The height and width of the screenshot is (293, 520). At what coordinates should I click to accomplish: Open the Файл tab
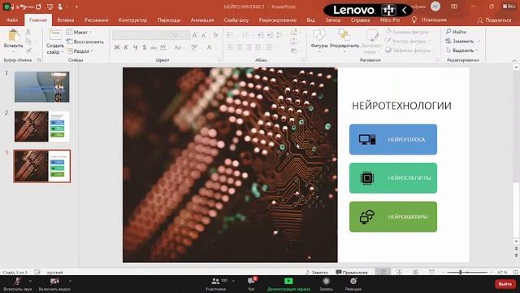[12, 20]
